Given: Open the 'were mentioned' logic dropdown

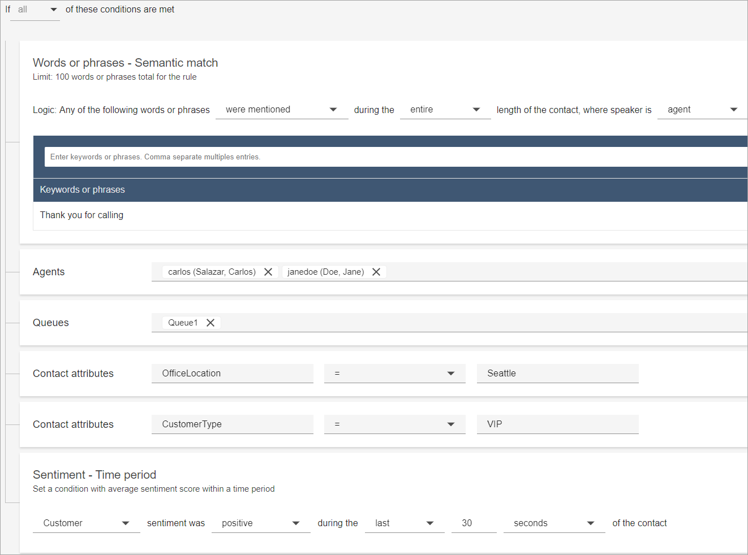Looking at the screenshot, I should 281,110.
